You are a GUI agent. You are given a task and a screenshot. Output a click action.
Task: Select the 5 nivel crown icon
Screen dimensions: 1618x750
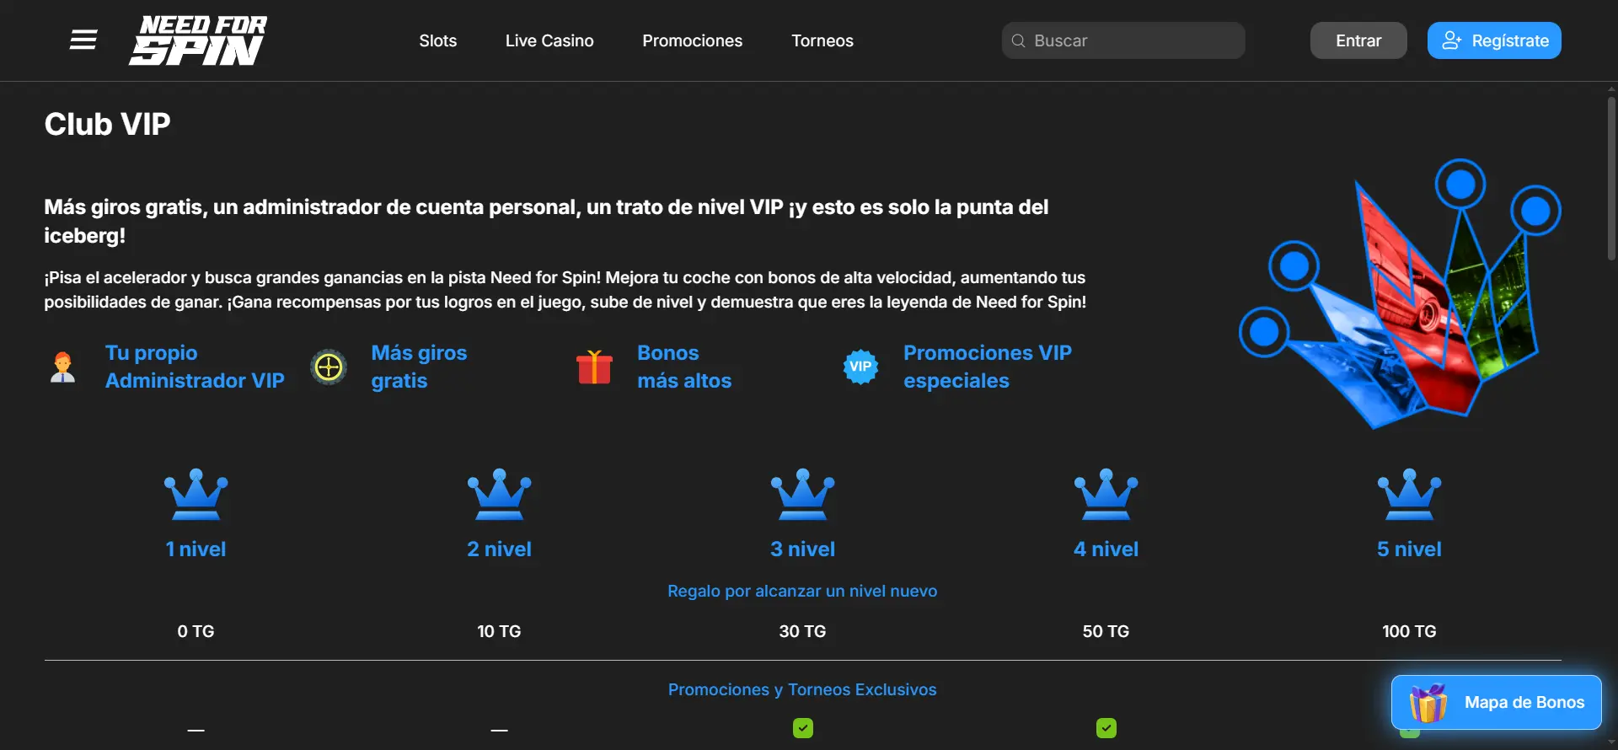(1409, 495)
